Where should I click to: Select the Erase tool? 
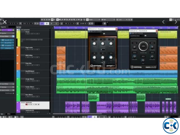tap(65, 20)
